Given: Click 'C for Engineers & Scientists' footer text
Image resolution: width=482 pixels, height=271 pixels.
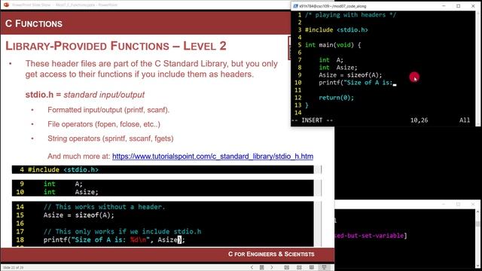Looking at the screenshot, I should [271, 254].
